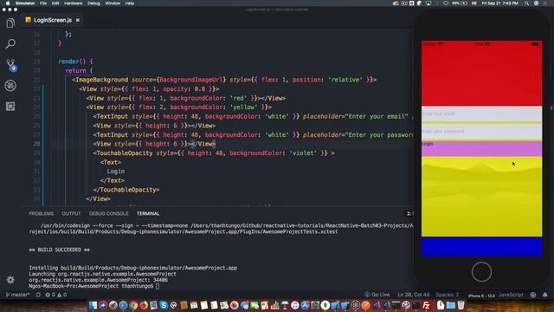
Task: Open the App Store from the dock
Action: (x=305, y=305)
